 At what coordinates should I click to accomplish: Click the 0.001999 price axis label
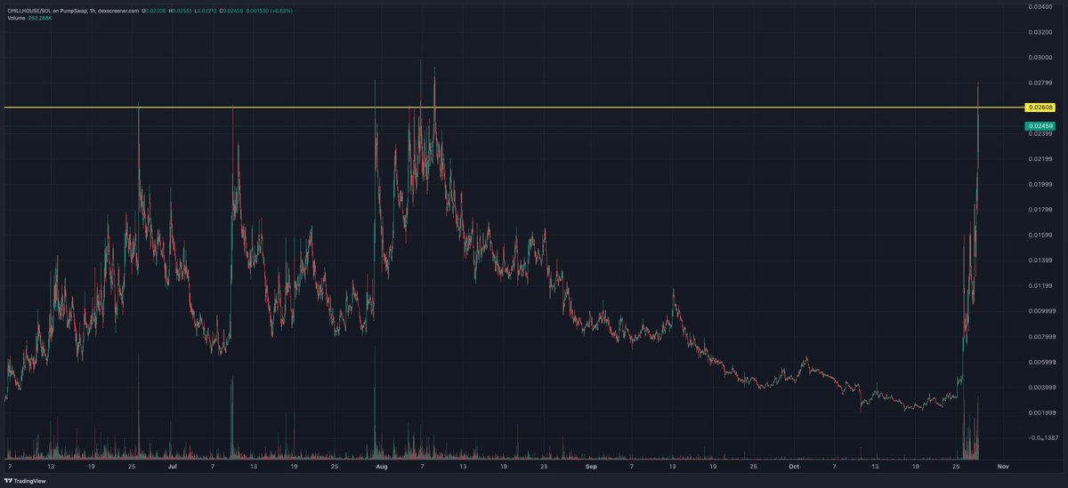click(x=1040, y=413)
